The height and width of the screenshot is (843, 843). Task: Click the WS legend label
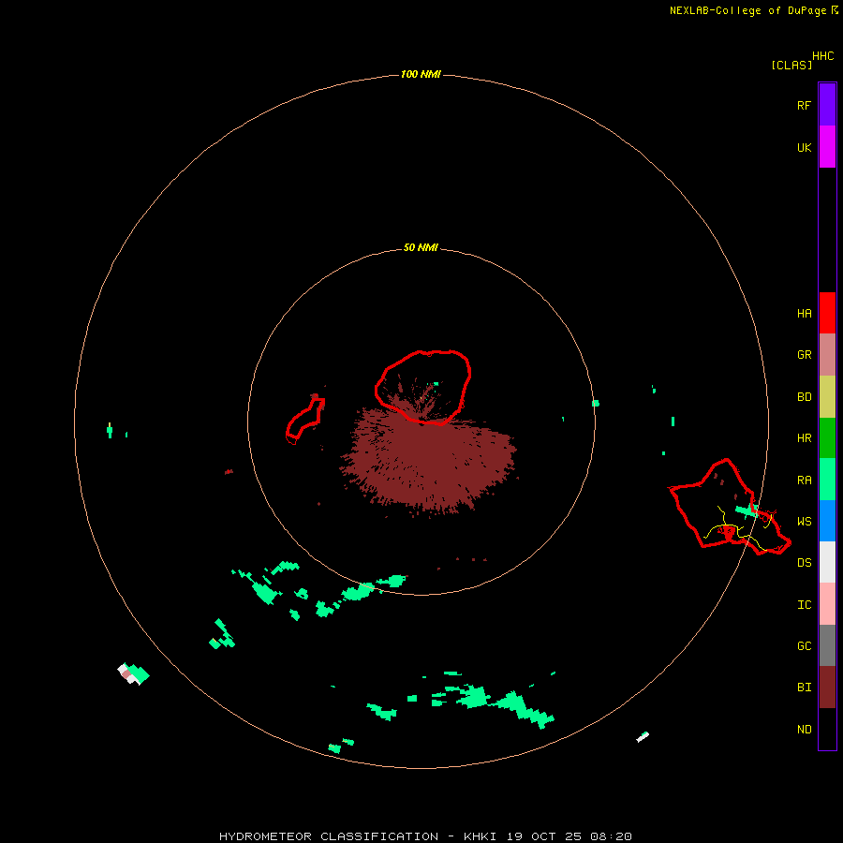pyautogui.click(x=804, y=522)
